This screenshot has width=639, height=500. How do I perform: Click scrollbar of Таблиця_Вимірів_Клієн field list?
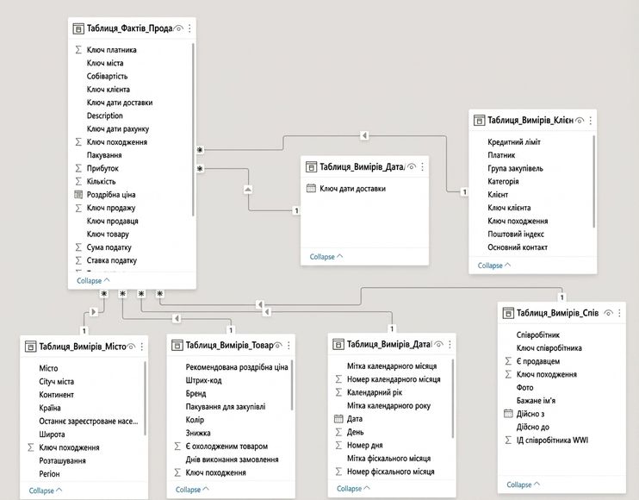pyautogui.click(x=593, y=181)
